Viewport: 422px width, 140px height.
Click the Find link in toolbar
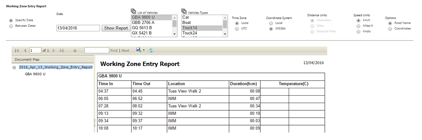(114, 51)
